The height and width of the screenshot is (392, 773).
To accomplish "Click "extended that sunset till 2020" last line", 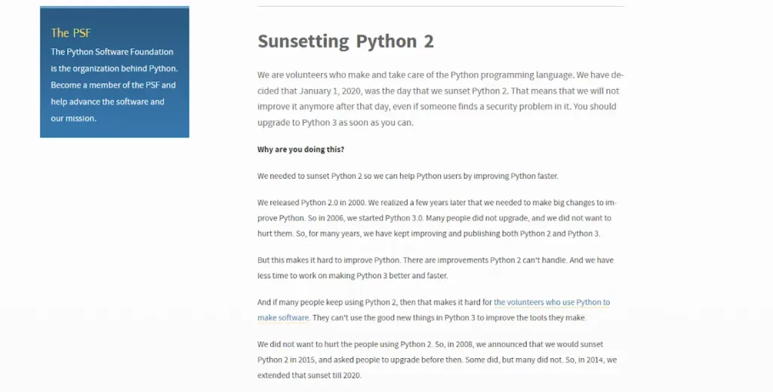I will [x=310, y=375].
